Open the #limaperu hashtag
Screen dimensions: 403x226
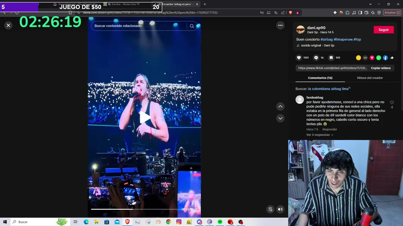343,40
